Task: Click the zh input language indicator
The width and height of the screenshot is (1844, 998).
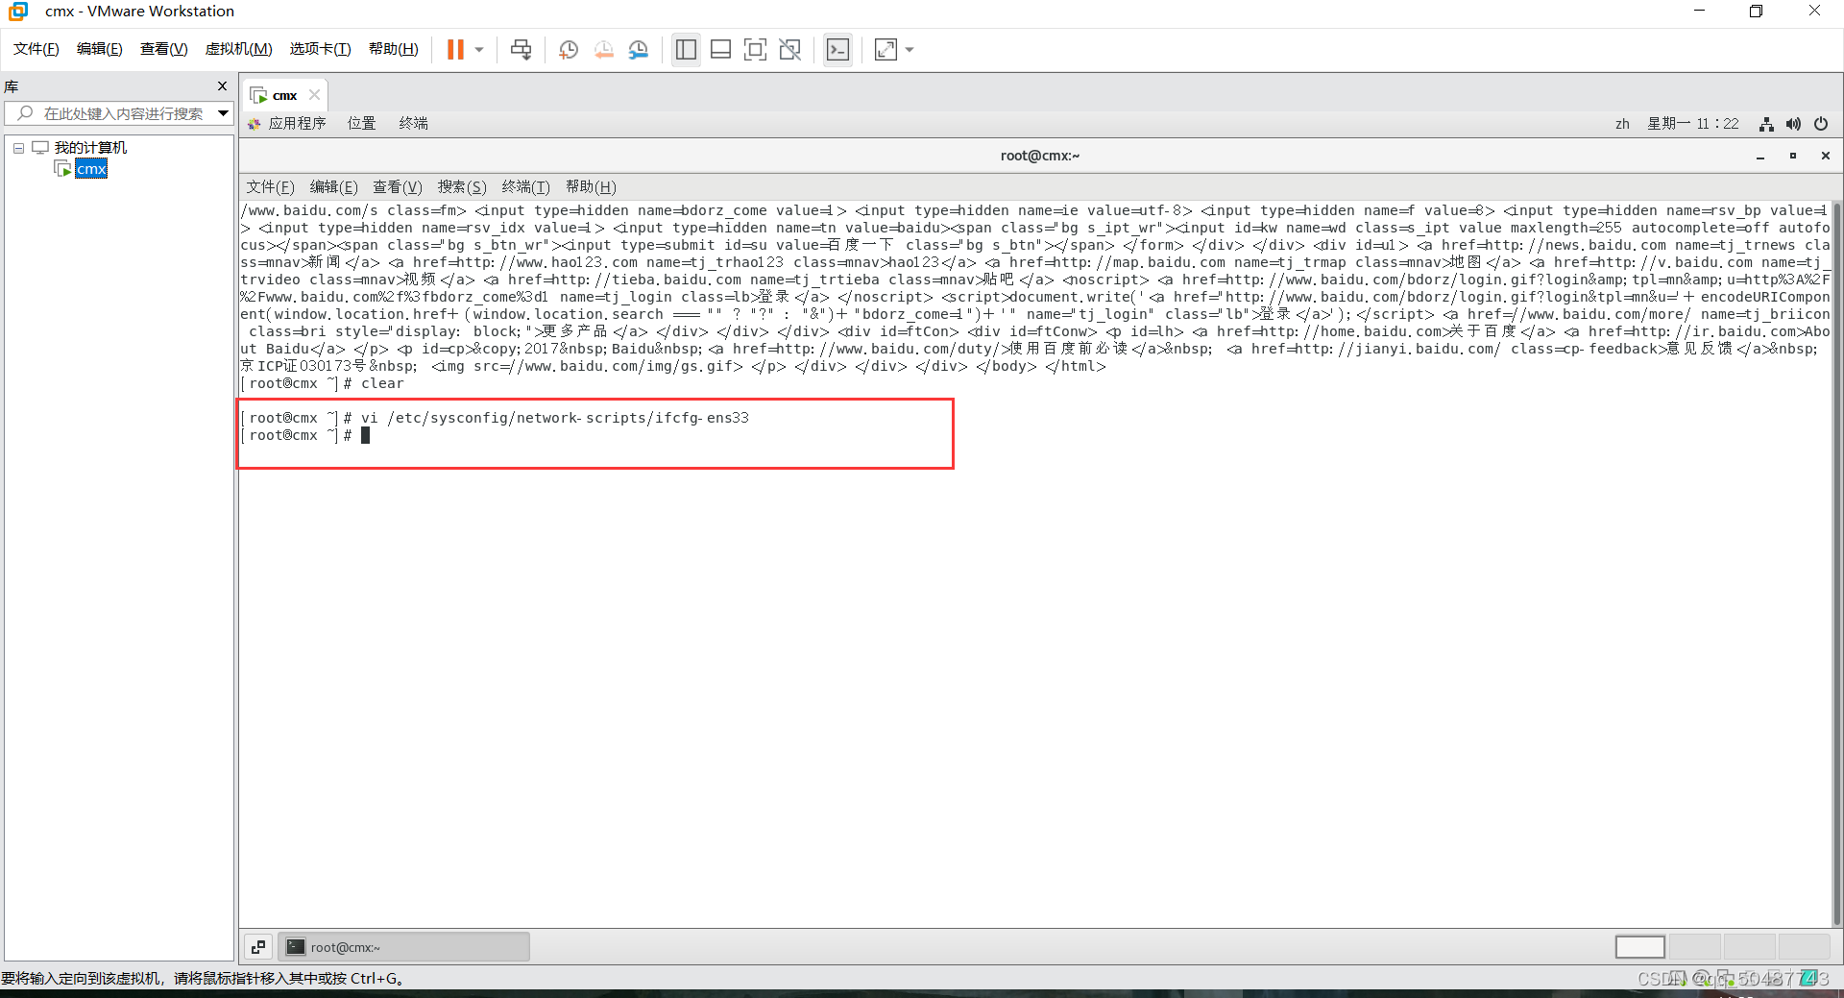Action: 1622,124
